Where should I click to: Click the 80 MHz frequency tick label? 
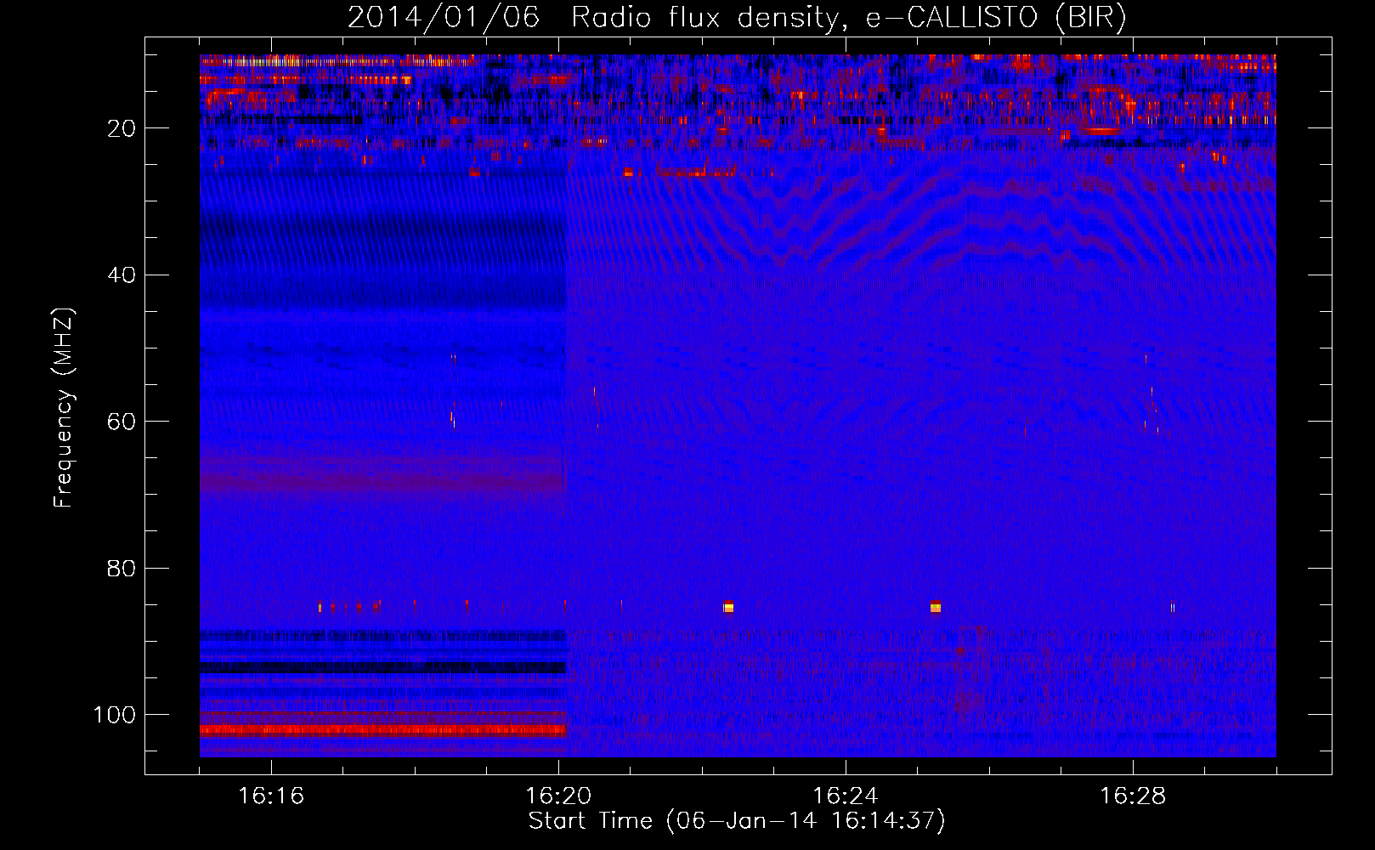(122, 568)
